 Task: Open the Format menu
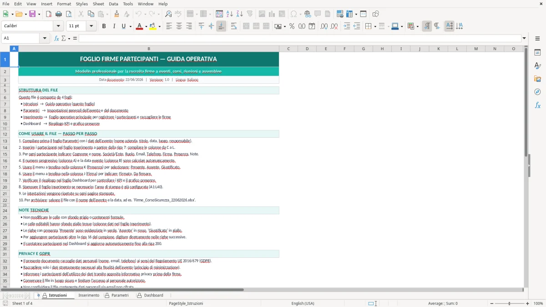pos(64,4)
